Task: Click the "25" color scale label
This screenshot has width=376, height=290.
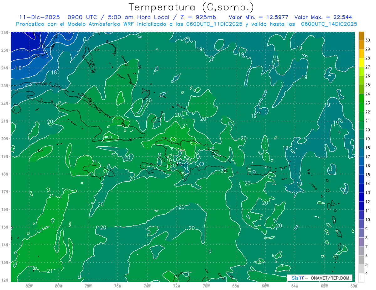Action: coord(368,85)
